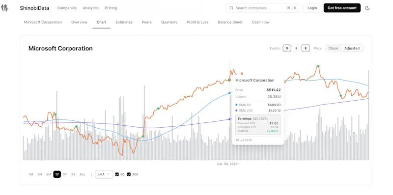
Task: Click the highlighted Jul 30 price point marker
Action: pyautogui.click(x=229, y=80)
